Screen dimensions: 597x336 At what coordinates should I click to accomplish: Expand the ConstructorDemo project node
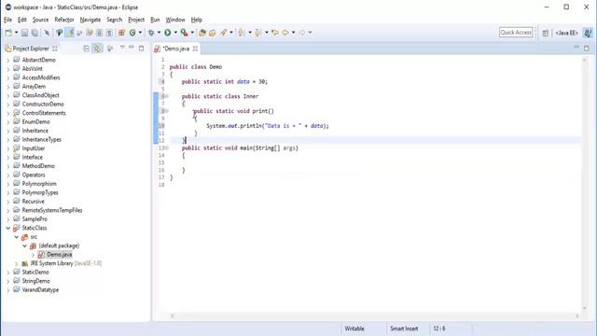coord(8,105)
